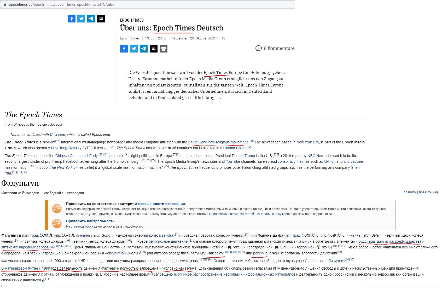
Task: Open the 'даосизма' link
Action: pos(385,241)
